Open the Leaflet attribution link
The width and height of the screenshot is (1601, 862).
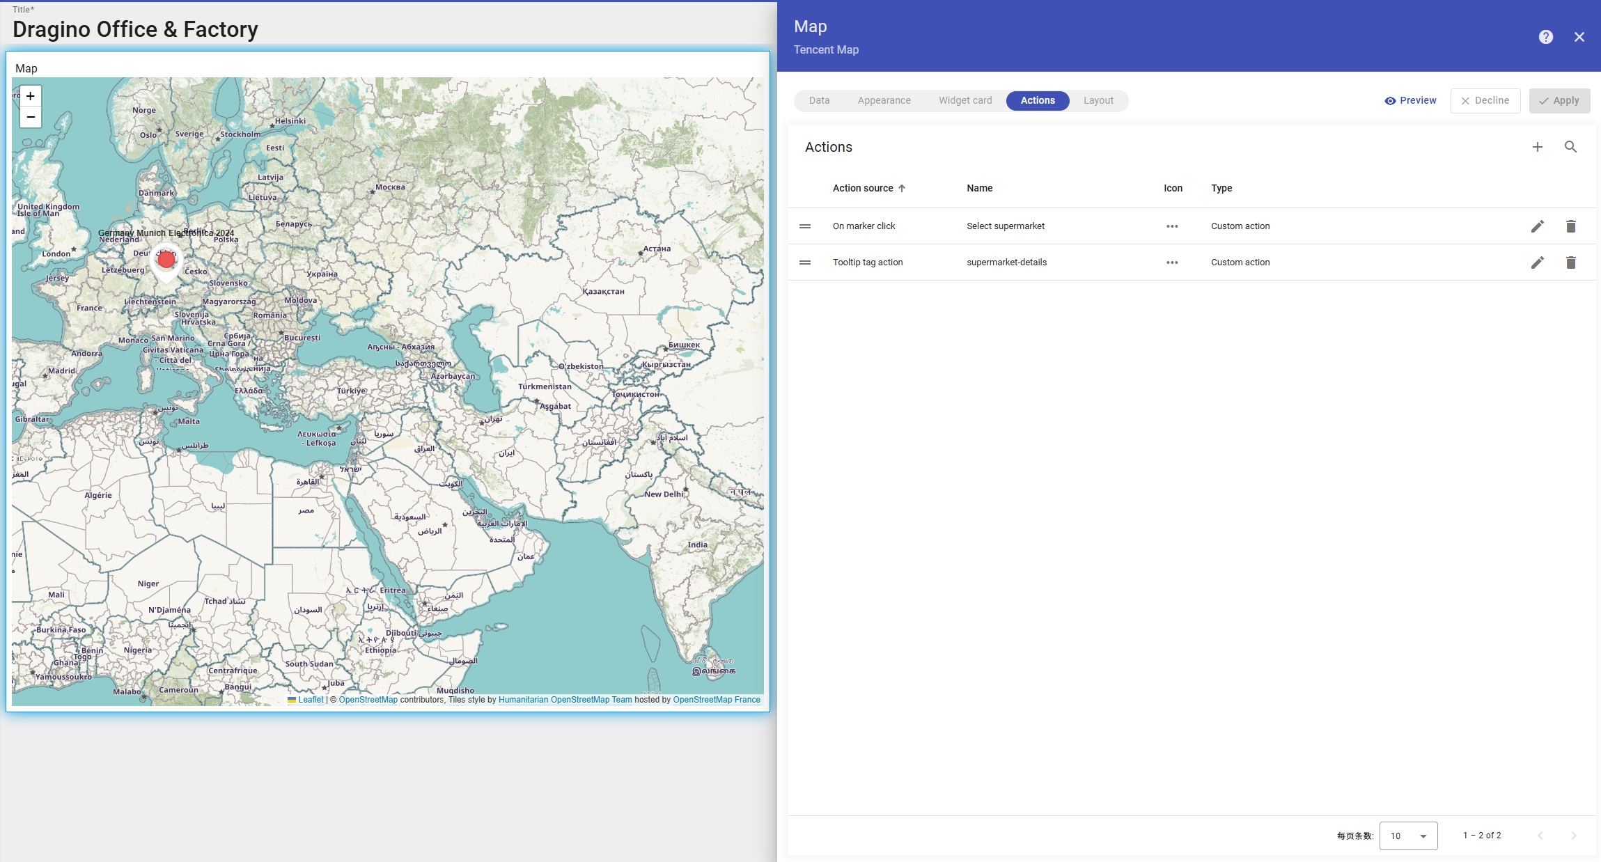click(x=311, y=700)
